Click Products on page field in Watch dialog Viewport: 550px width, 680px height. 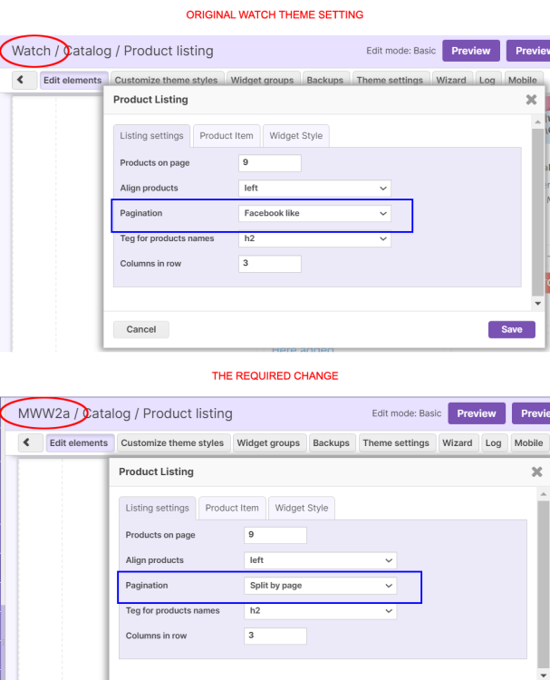point(270,162)
